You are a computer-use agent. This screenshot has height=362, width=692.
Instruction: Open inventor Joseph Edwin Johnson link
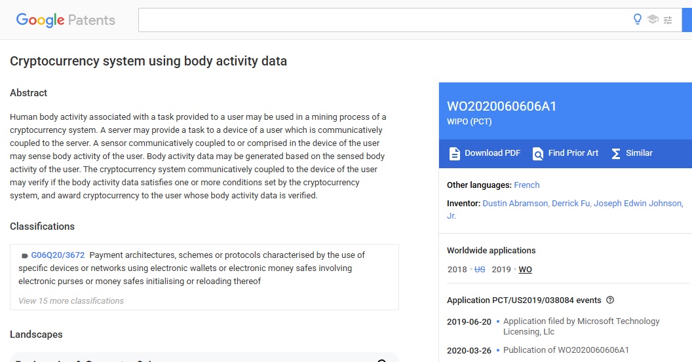tap(638, 204)
